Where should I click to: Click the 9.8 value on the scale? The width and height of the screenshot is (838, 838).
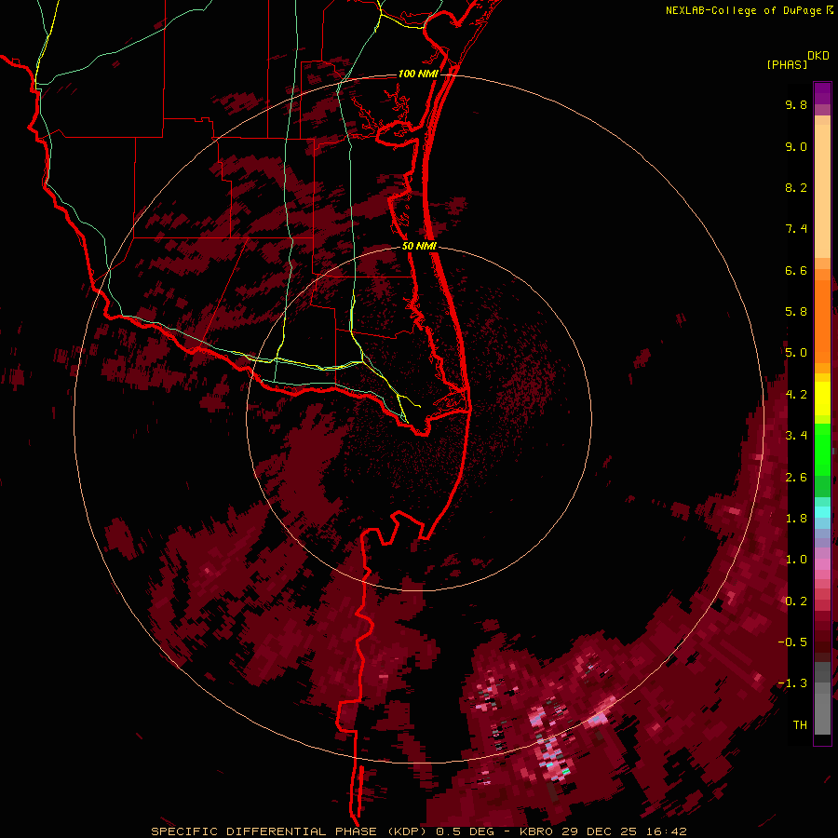(x=796, y=104)
